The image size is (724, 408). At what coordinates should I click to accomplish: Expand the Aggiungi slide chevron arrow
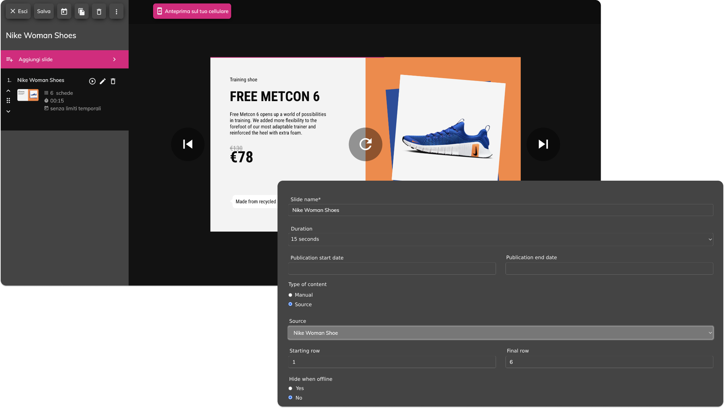(x=114, y=59)
